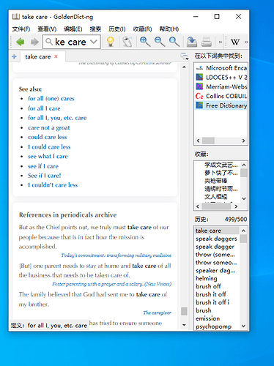Open link 'I could care less'

[x=49, y=147]
